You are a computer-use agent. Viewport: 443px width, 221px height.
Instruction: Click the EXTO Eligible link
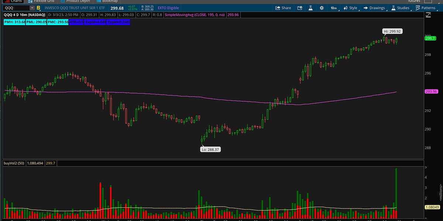(168, 8)
